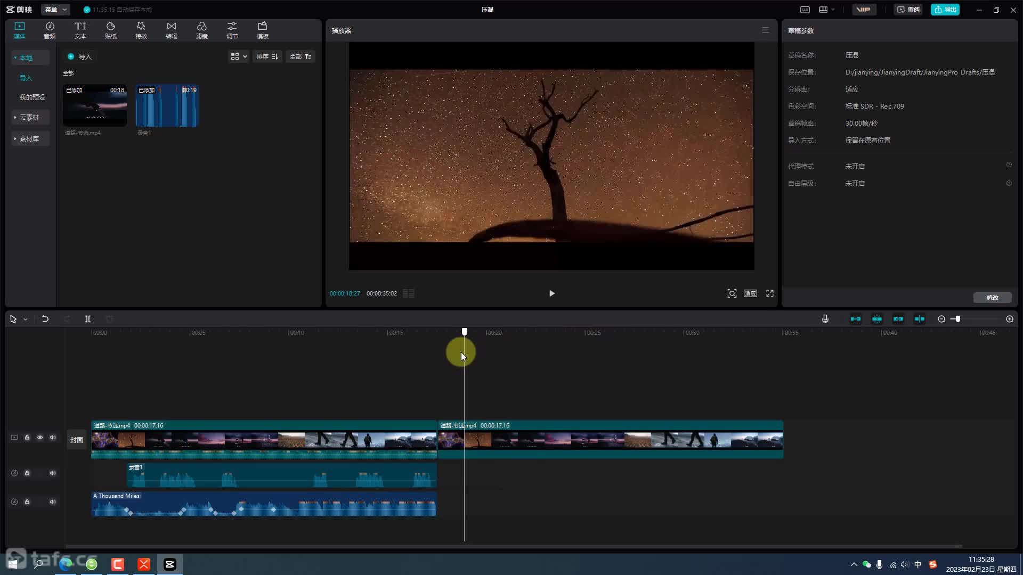Image resolution: width=1023 pixels, height=575 pixels.
Task: Mute the A Thousand Miles track
Action: 53,502
